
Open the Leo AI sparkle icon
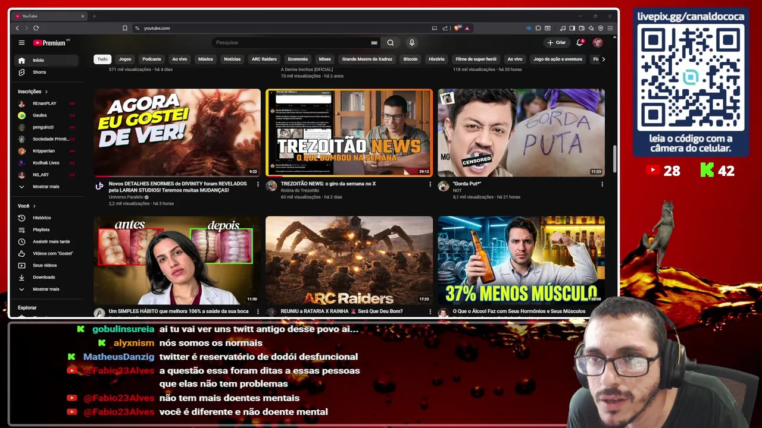[x=591, y=28]
